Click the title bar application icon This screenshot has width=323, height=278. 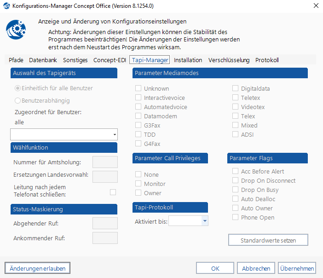[x=7, y=6]
